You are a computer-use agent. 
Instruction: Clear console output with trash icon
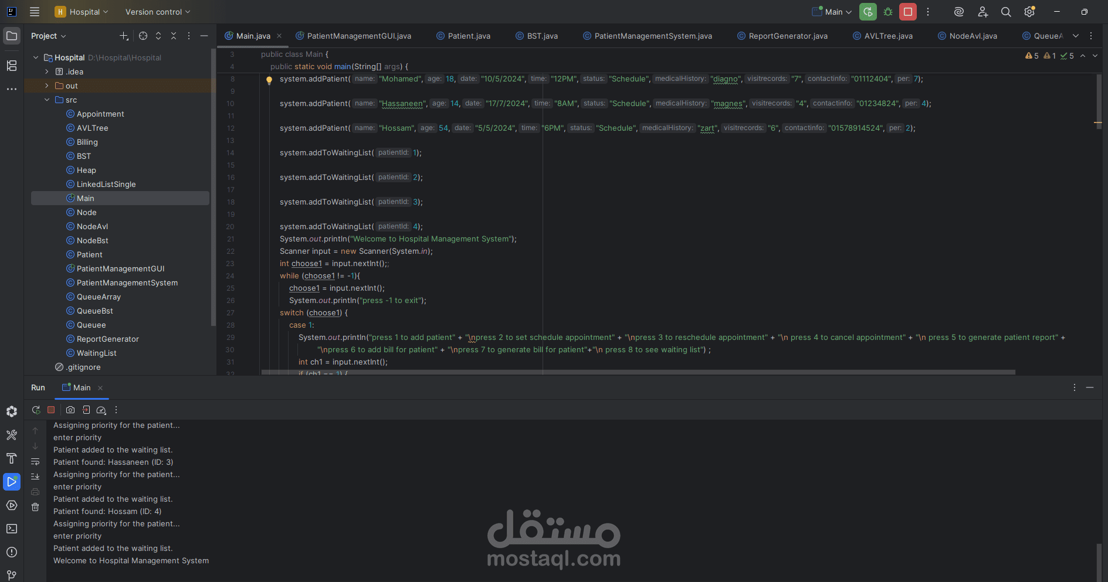coord(35,507)
